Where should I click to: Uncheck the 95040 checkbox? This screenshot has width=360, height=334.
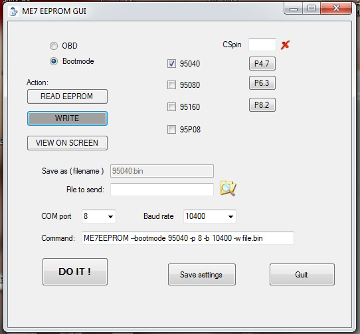point(171,63)
